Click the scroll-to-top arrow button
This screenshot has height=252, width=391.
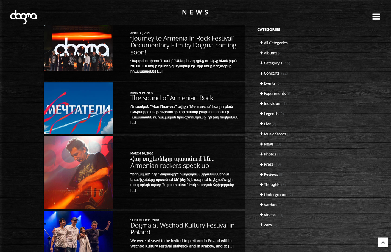tap(383, 242)
